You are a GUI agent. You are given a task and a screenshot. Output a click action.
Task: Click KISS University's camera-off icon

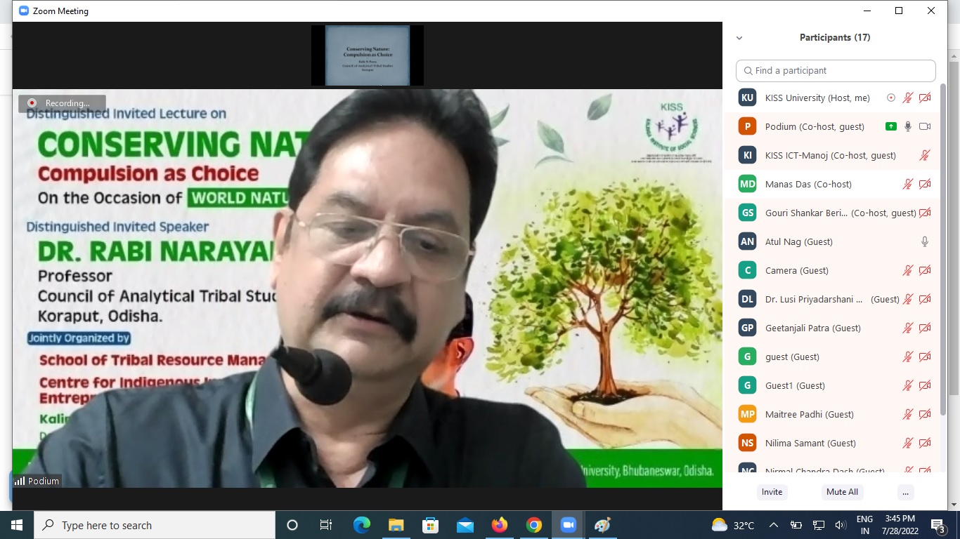[x=925, y=98]
